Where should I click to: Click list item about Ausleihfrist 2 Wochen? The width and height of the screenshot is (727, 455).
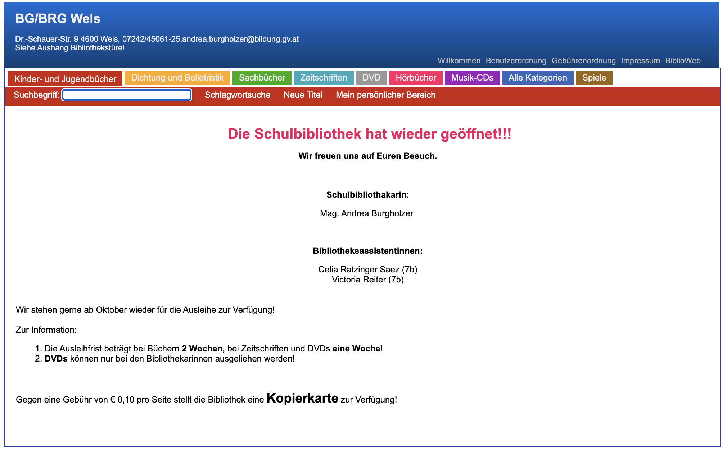(213, 349)
